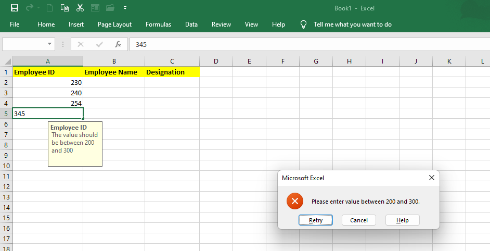
Task: Click the Insert Function fx icon
Action: (x=118, y=44)
